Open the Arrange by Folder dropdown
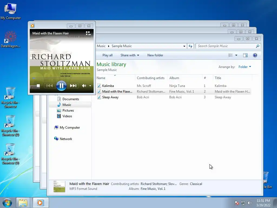 tap(245, 67)
